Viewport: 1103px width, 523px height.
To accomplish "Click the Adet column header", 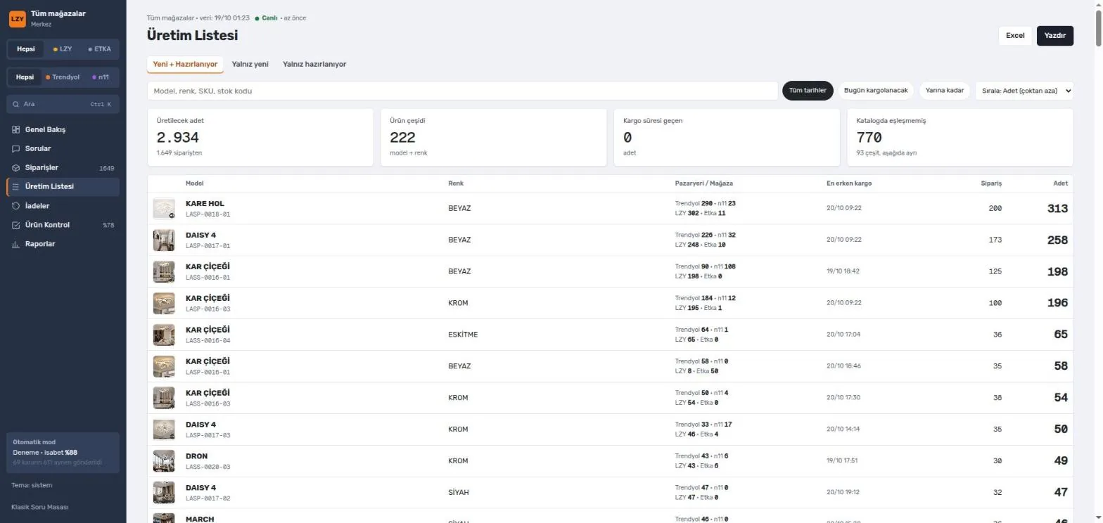I will coord(1060,183).
